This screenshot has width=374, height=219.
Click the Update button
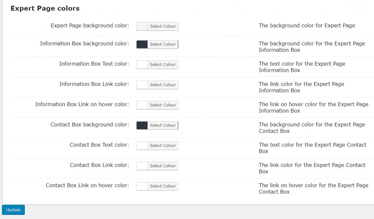pos(13,210)
